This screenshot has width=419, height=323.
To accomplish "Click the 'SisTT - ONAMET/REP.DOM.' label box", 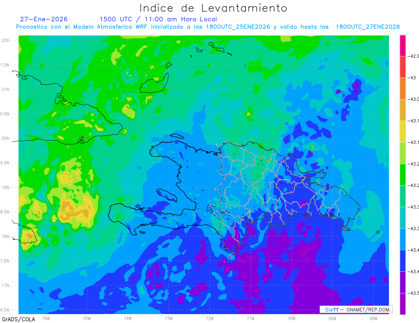I will point(356,309).
